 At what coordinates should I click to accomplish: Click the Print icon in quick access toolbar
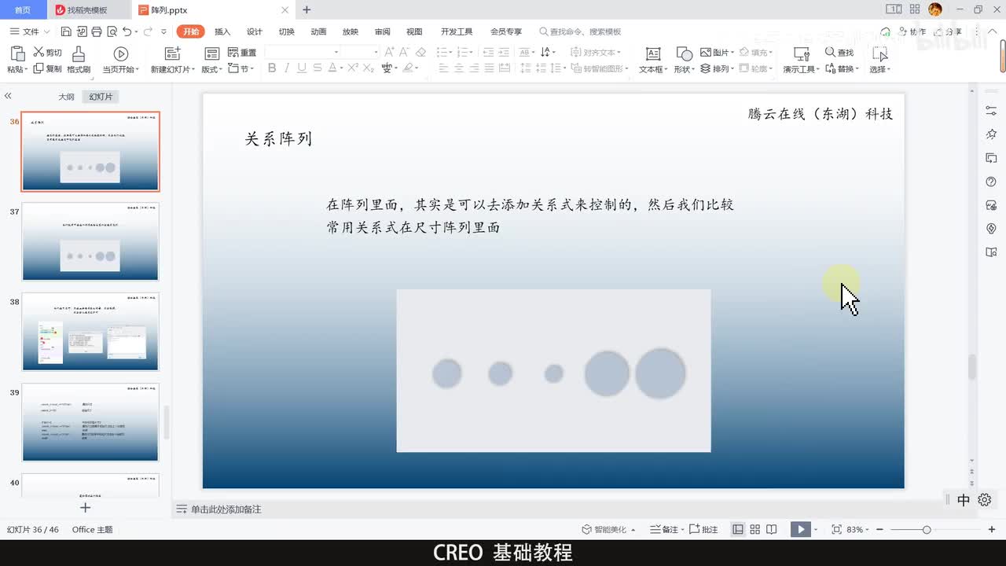click(96, 31)
